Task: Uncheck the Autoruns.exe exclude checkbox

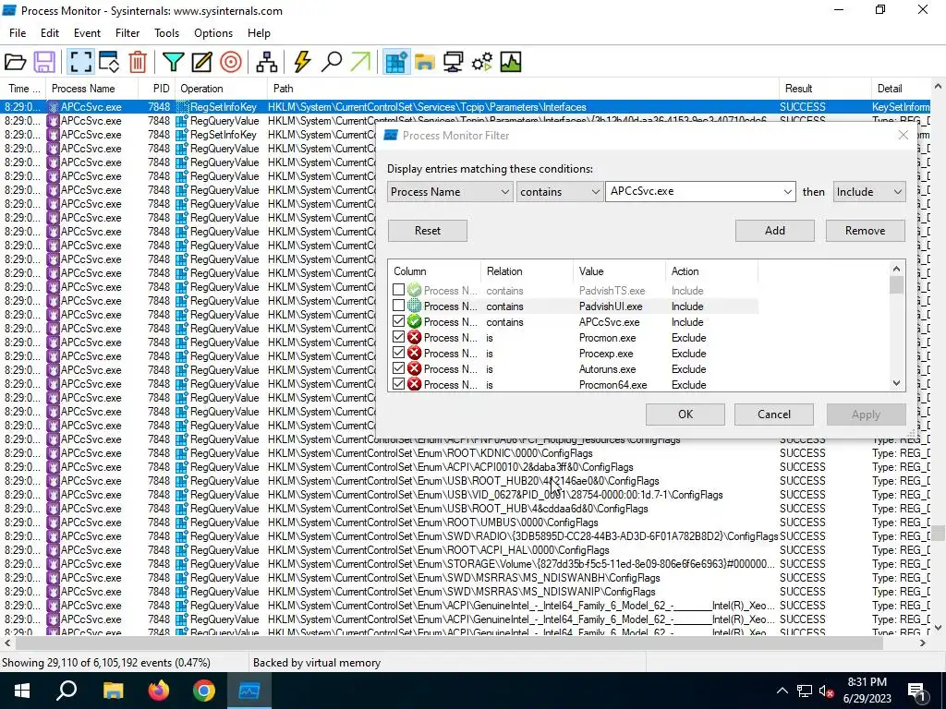Action: point(398,368)
